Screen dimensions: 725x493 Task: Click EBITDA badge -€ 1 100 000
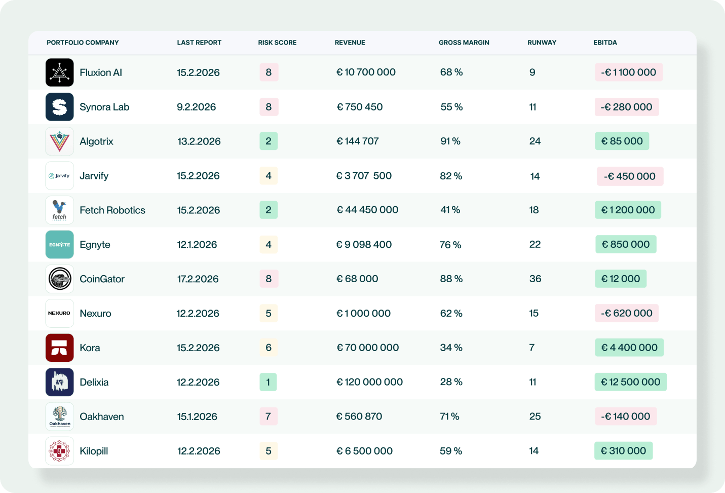[x=629, y=72]
